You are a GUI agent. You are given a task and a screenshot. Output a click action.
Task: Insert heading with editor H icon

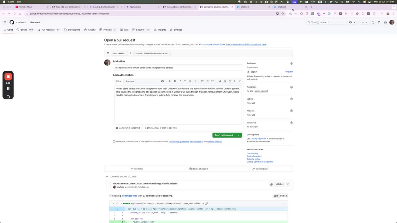coord(170,81)
